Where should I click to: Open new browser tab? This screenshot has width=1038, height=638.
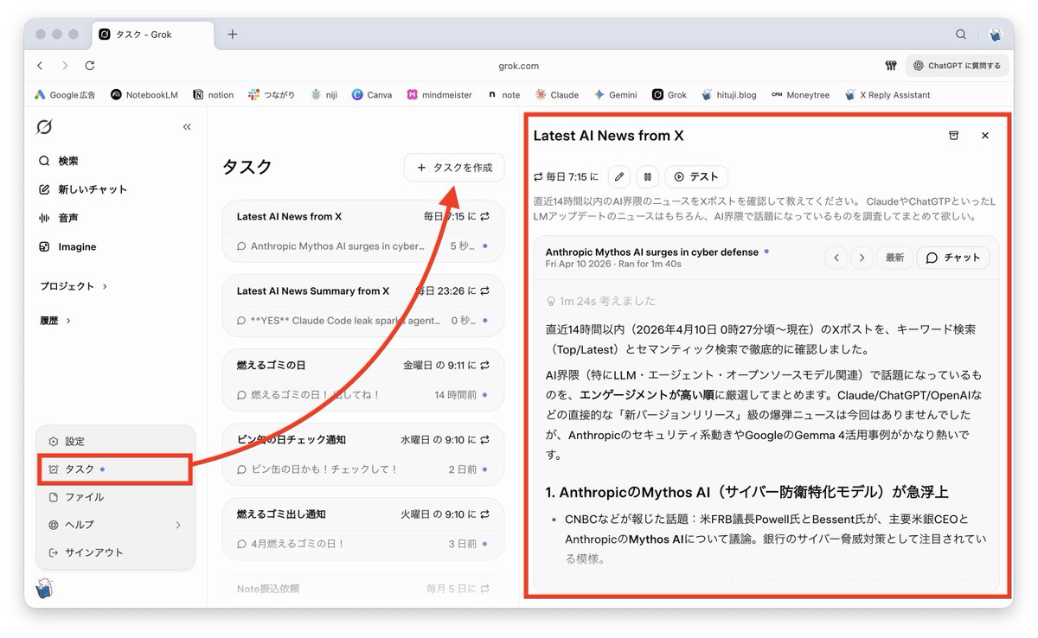232,35
